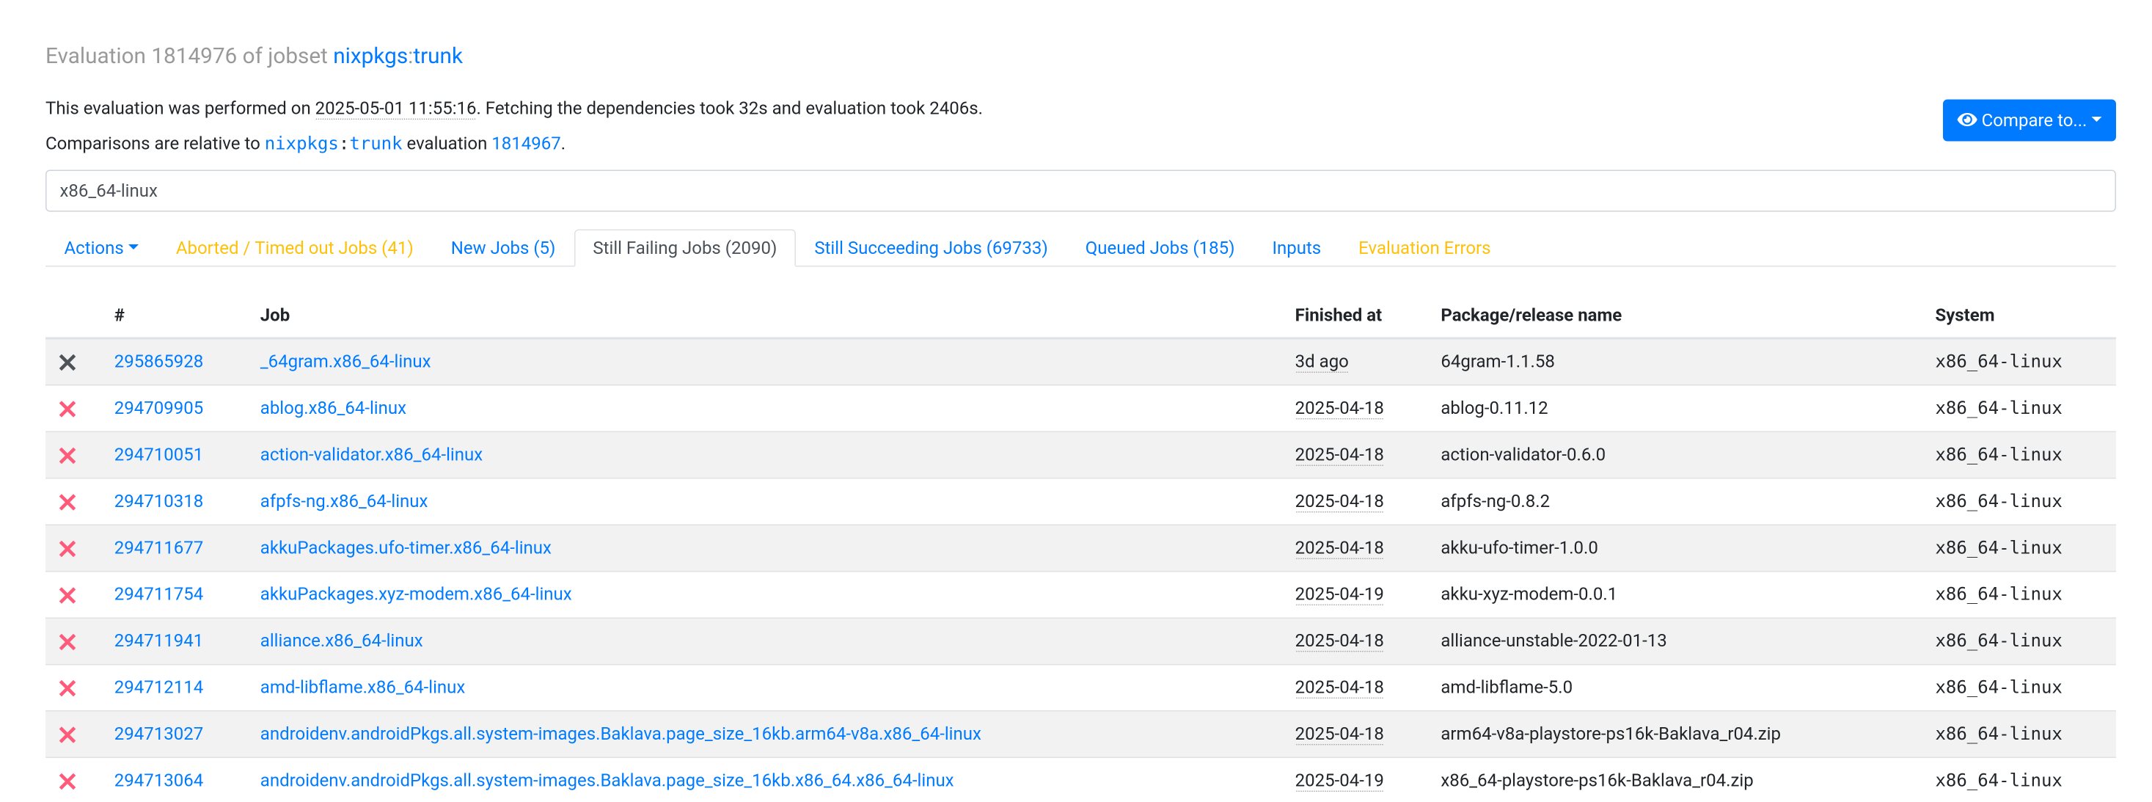
Task: Click the failure icon for Baklava x86_64 job
Action: coord(67,781)
